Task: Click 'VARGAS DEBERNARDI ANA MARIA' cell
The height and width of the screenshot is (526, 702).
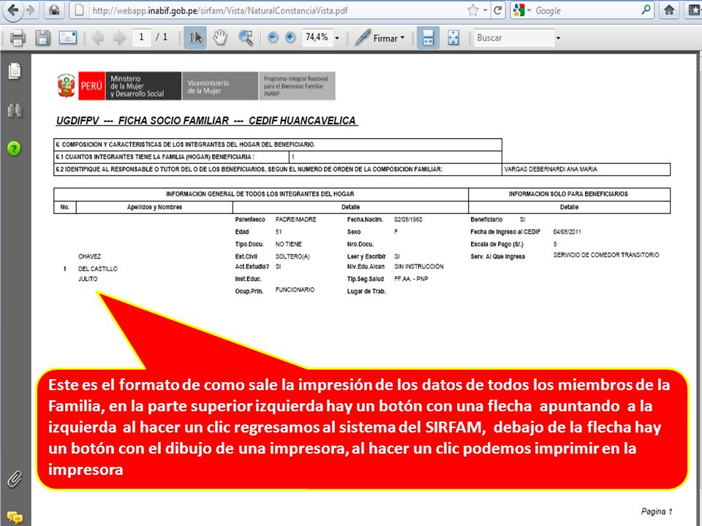Action: click(x=586, y=169)
